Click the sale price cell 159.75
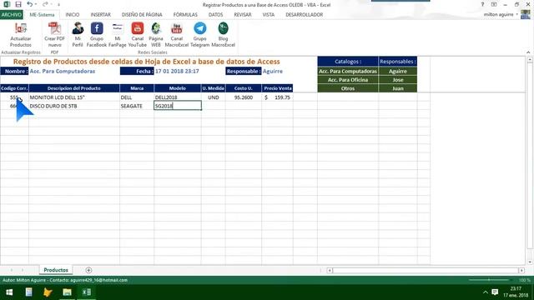This screenshot has width=534, height=300. click(x=277, y=97)
